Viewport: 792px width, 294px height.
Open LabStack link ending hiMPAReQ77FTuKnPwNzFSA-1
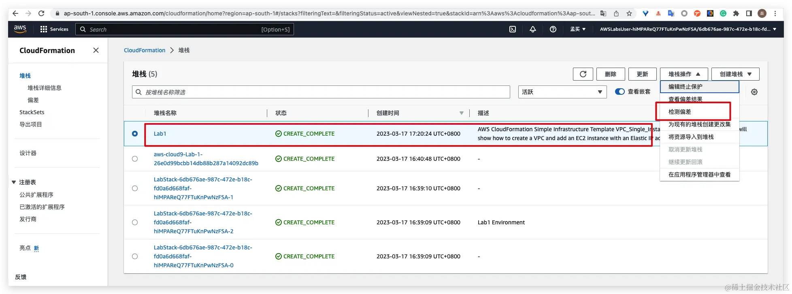(x=203, y=188)
